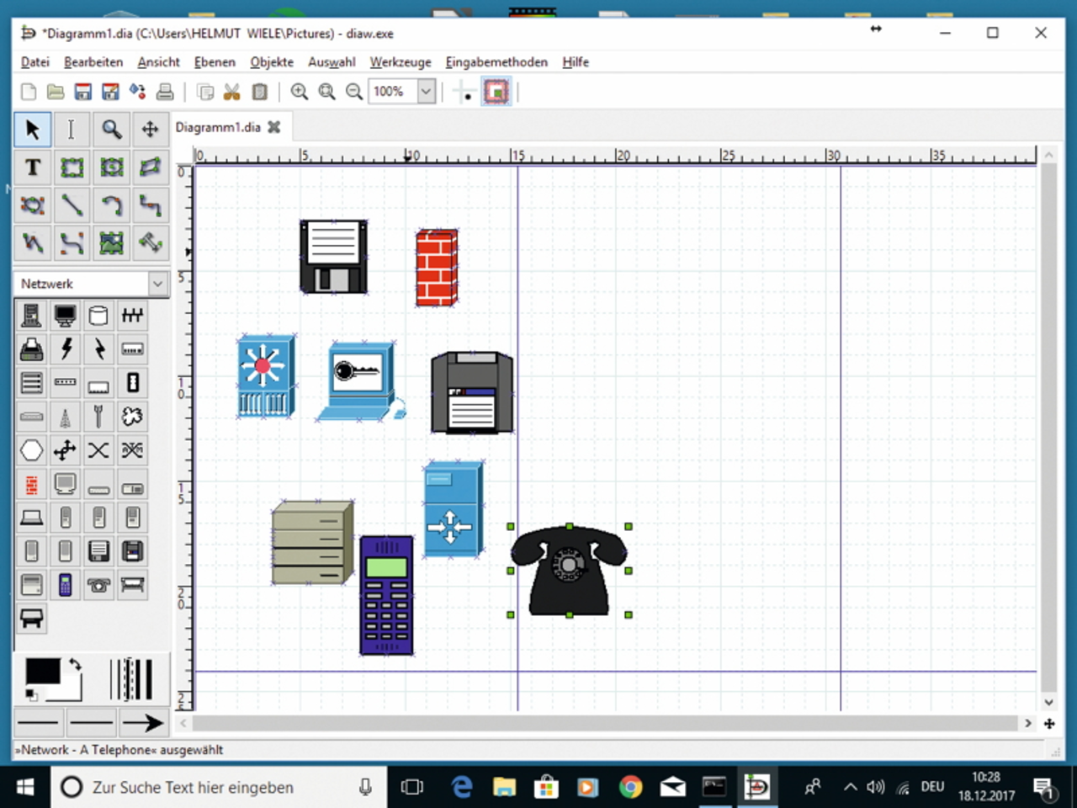Toggle snap to objects in toolbar

point(496,92)
